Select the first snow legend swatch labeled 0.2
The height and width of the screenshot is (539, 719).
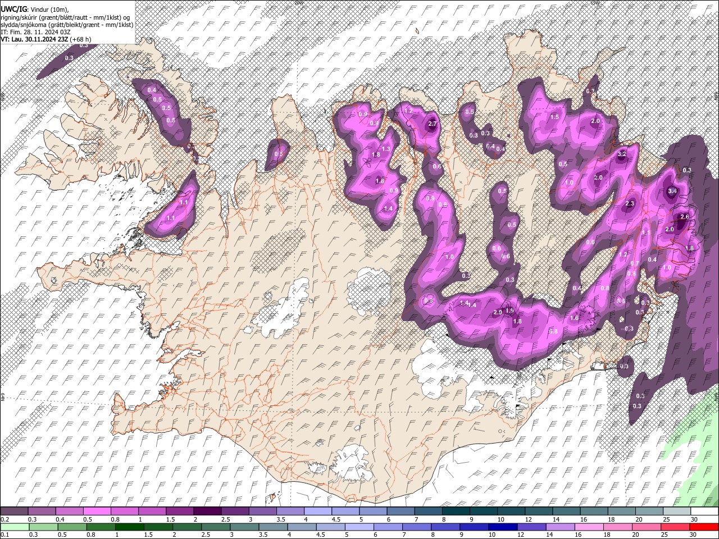click(14, 511)
